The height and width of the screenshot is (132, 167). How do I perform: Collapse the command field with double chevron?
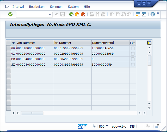(x=57, y=14)
